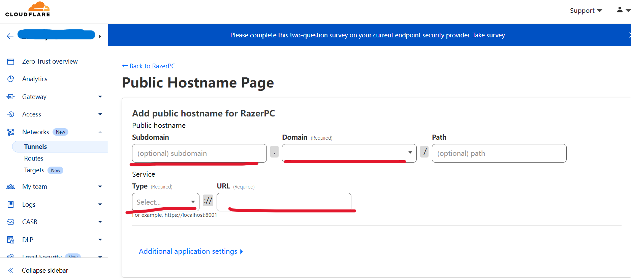Open the Support dropdown

click(x=586, y=10)
